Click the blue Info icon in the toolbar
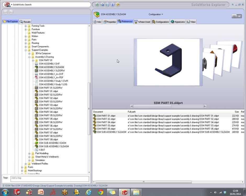This screenshot has height=196, width=246. pos(112,4)
